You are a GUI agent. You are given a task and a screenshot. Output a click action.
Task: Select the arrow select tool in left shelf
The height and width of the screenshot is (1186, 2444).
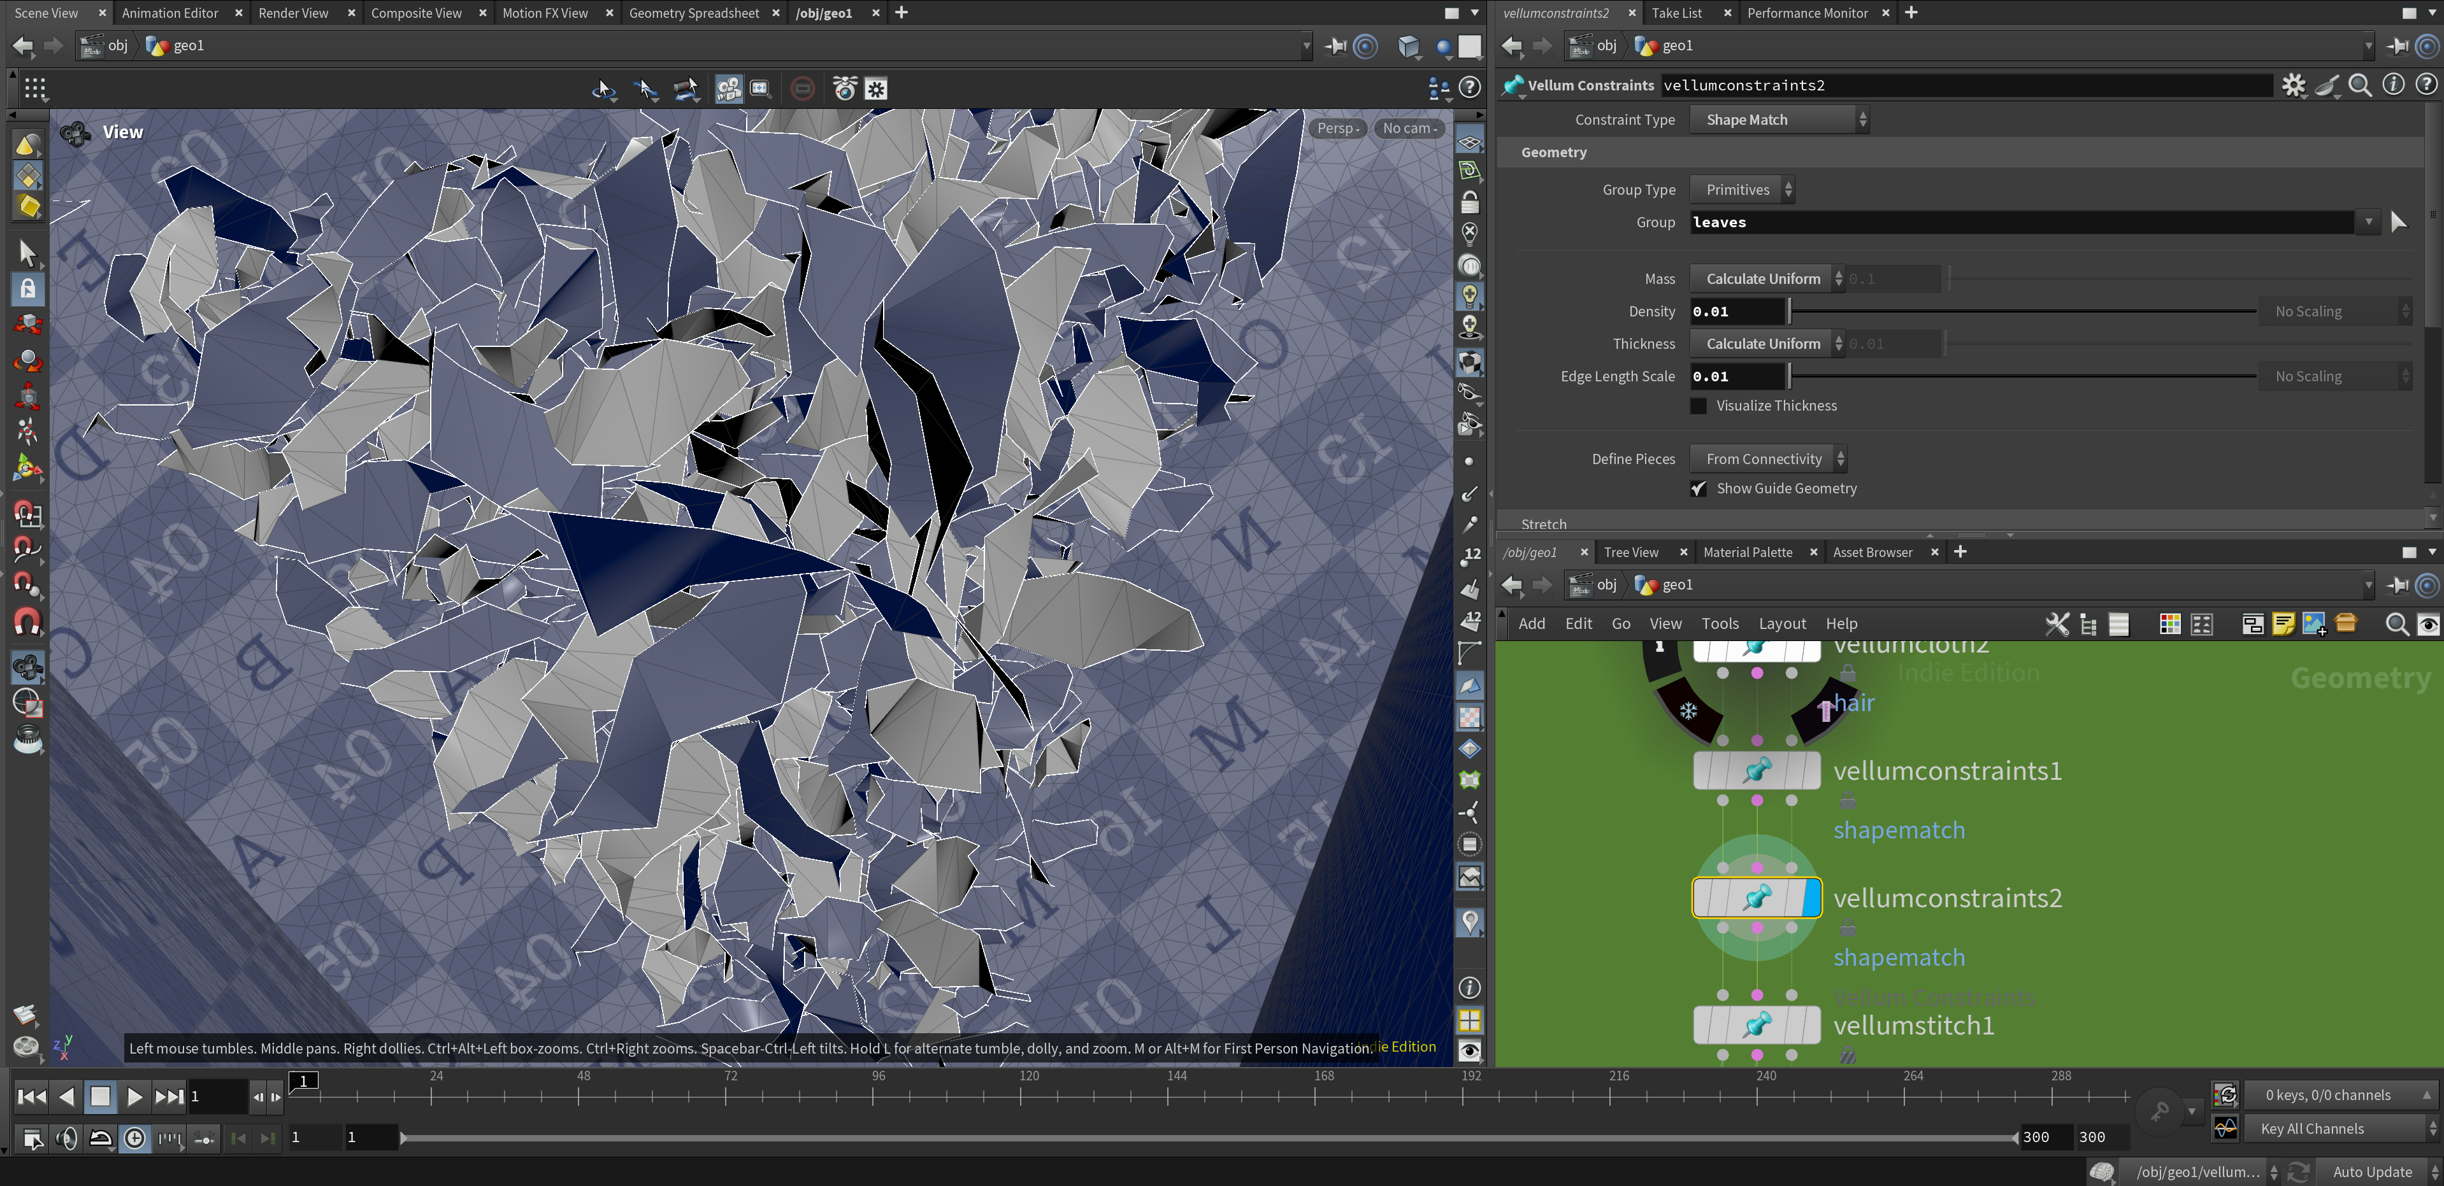pyautogui.click(x=27, y=253)
